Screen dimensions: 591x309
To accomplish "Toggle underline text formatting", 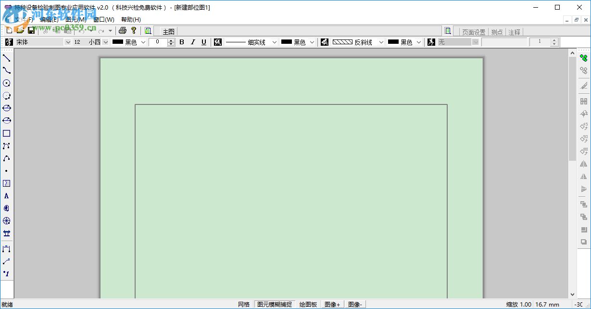I will coord(204,42).
